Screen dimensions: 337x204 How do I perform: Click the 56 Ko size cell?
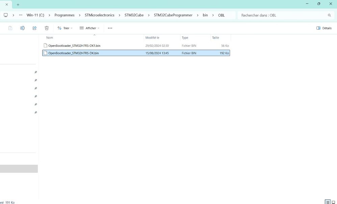(x=225, y=46)
